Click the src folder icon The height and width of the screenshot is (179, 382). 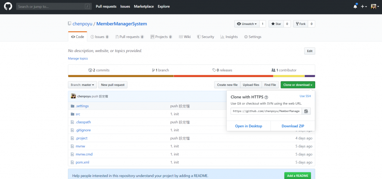[x=72, y=114]
